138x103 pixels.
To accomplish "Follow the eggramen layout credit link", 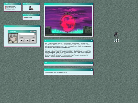I will [x=88, y=46].
